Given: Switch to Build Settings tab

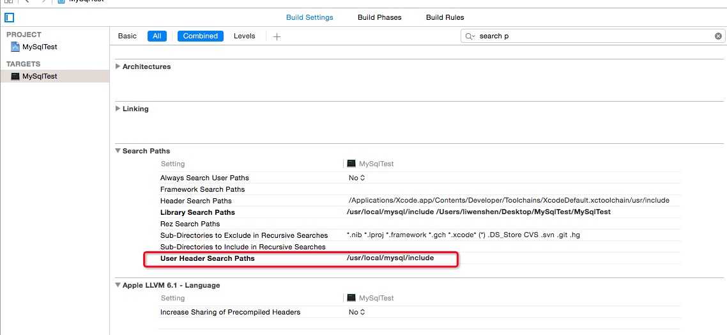Looking at the screenshot, I should (309, 18).
